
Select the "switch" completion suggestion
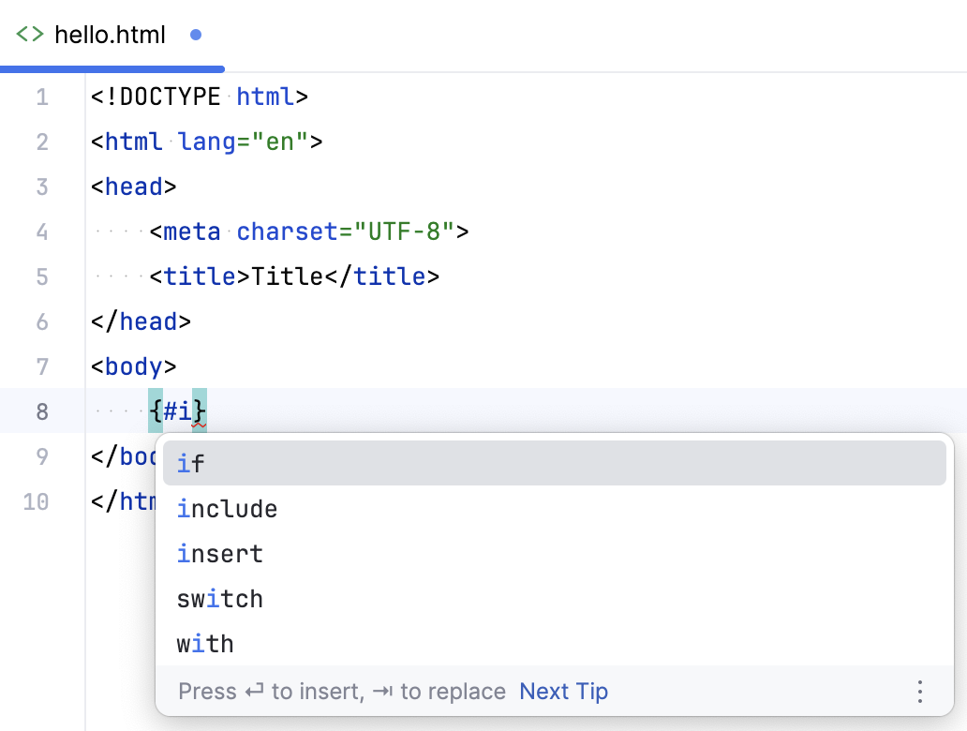[220, 598]
